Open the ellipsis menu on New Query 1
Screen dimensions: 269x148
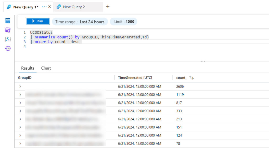click(x=44, y=7)
